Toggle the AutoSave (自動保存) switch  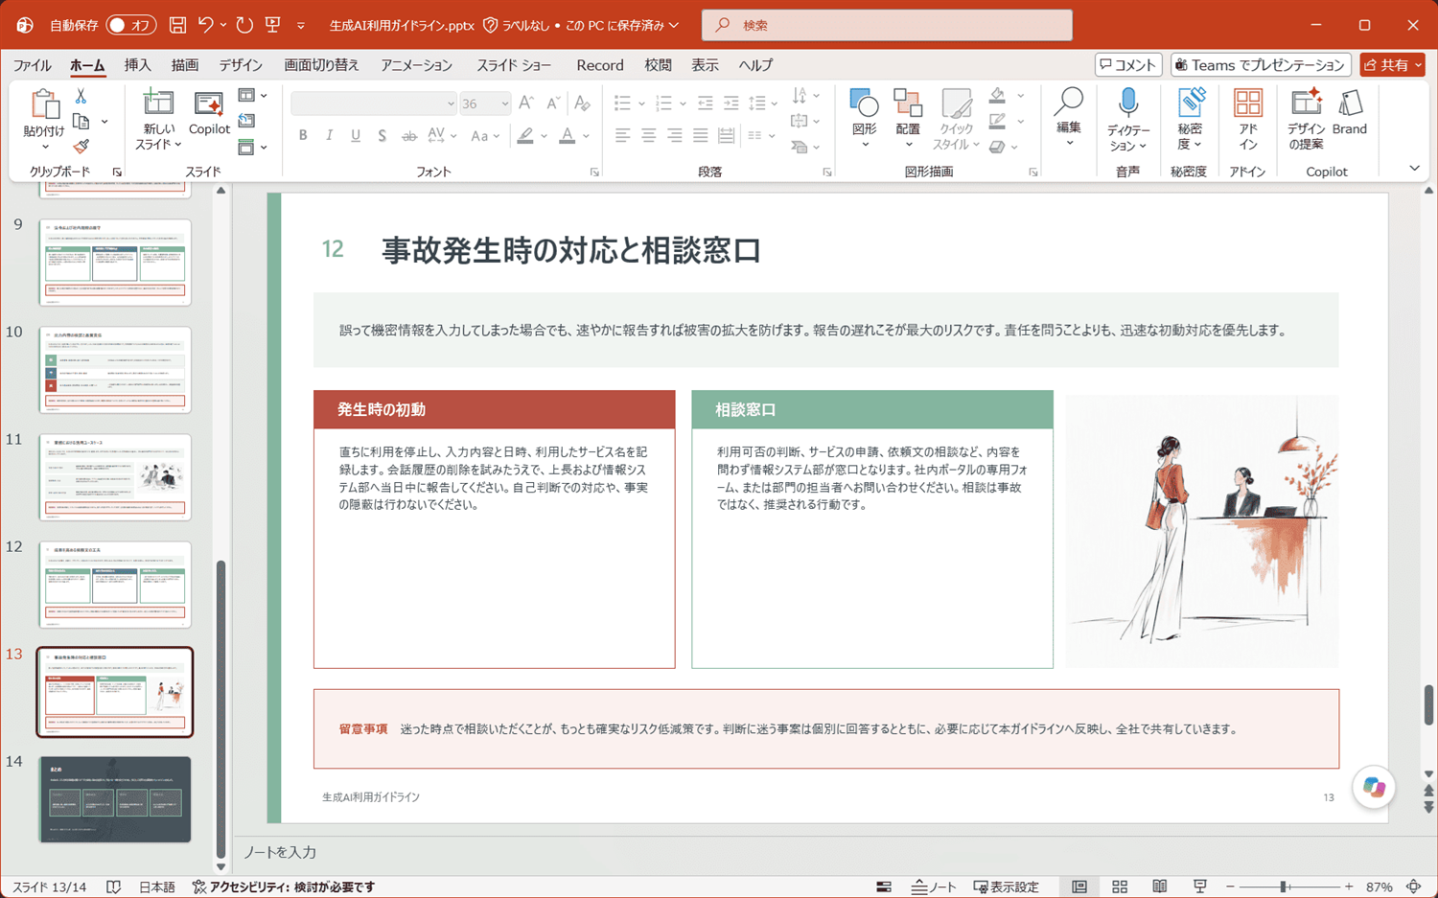pos(131,25)
